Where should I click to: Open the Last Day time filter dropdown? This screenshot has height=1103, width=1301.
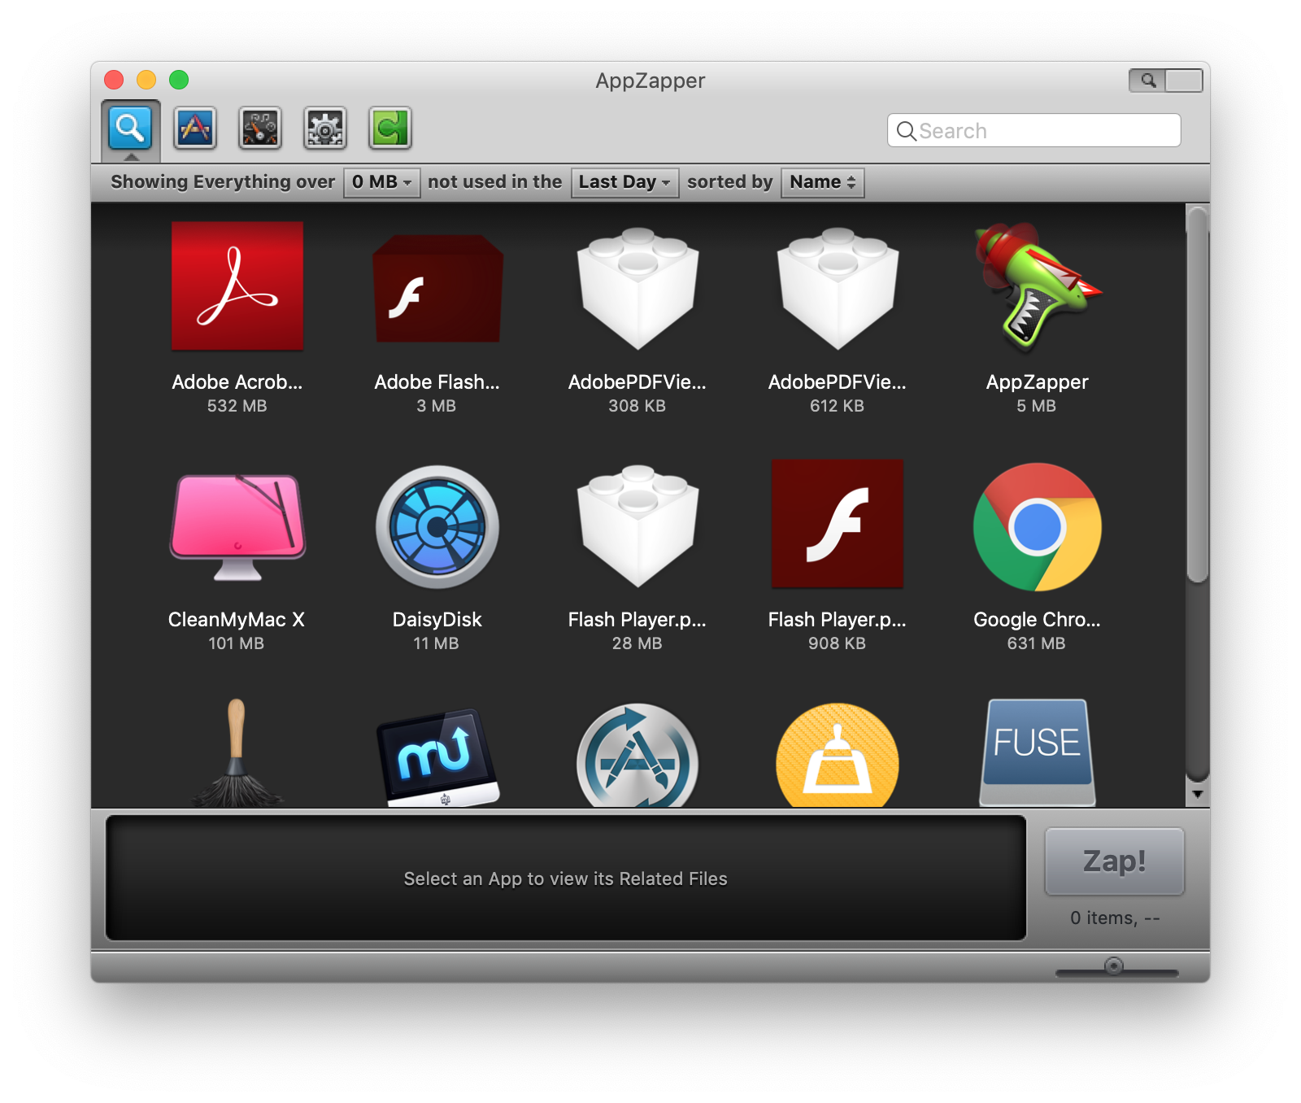(624, 182)
